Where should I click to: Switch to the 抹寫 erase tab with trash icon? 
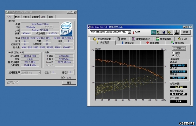click(121, 39)
